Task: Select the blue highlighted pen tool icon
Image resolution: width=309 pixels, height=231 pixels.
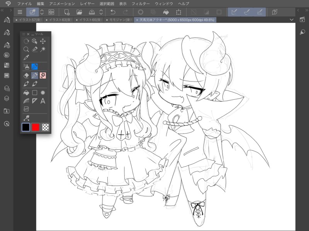Action: tap(34, 67)
